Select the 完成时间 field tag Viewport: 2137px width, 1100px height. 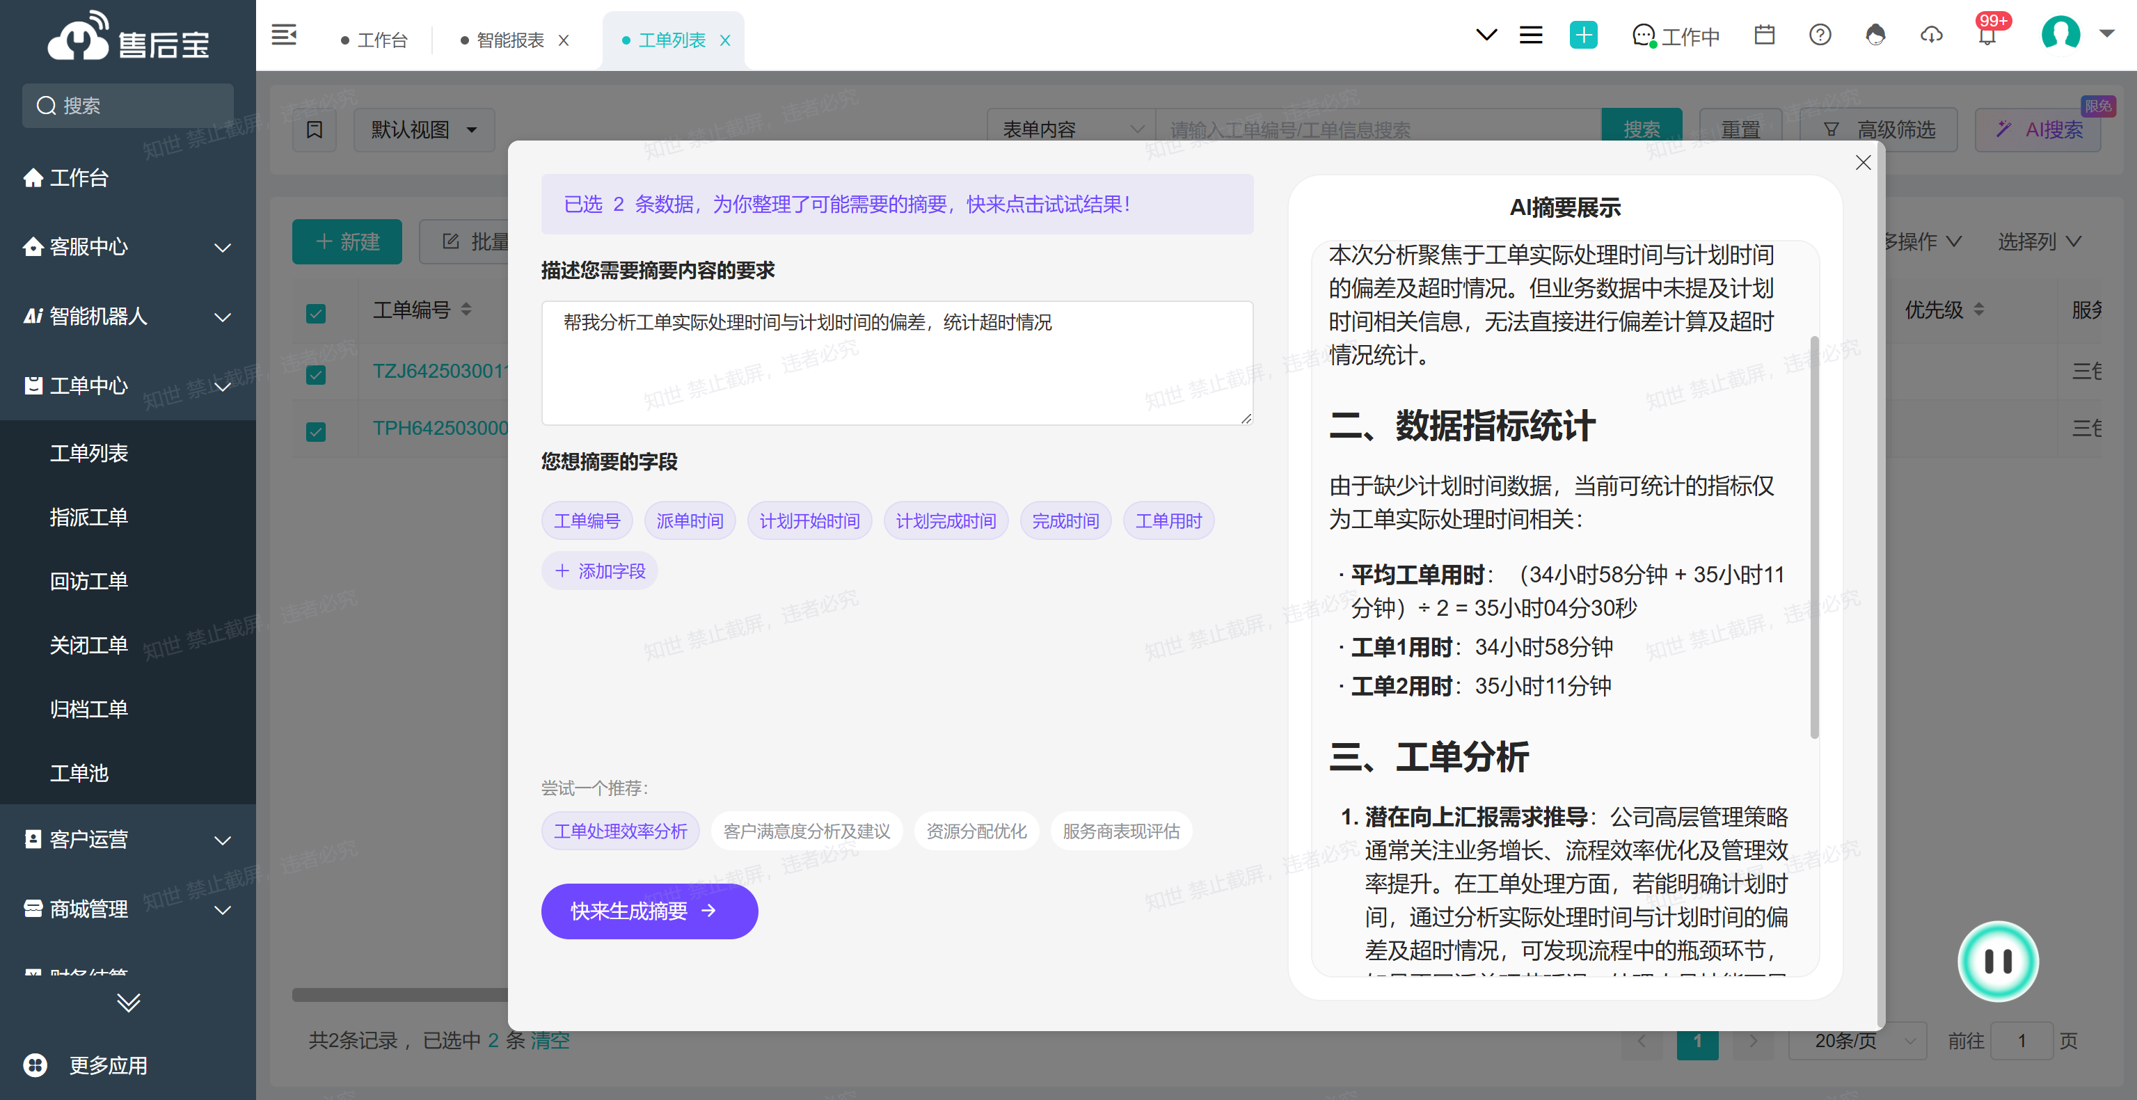click(1065, 521)
